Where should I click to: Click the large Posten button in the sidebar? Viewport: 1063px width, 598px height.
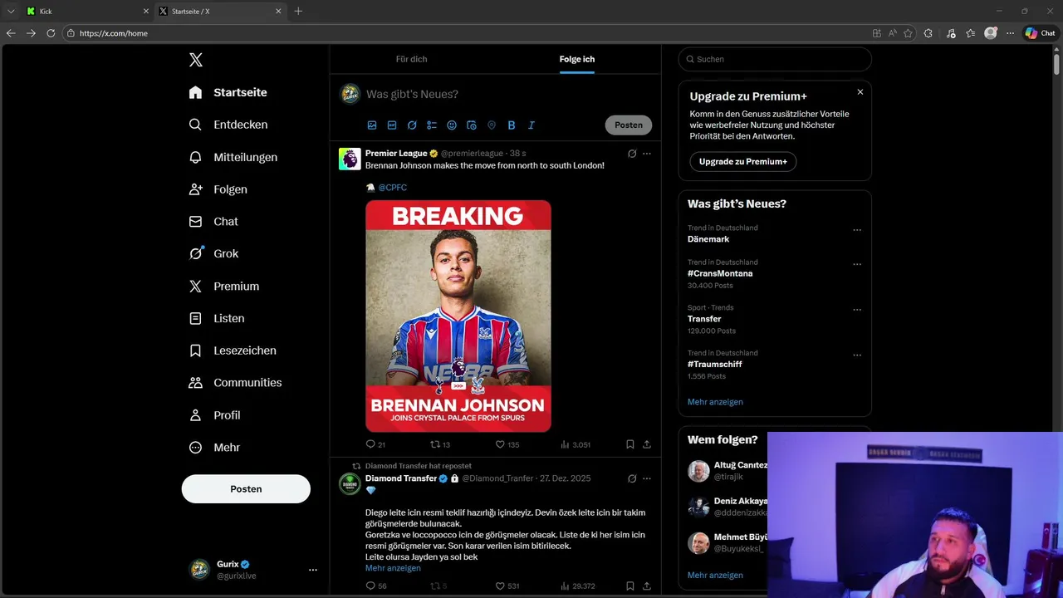coord(246,489)
